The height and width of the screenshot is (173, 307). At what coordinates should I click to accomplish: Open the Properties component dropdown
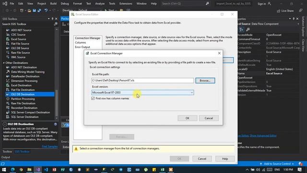point(298,24)
